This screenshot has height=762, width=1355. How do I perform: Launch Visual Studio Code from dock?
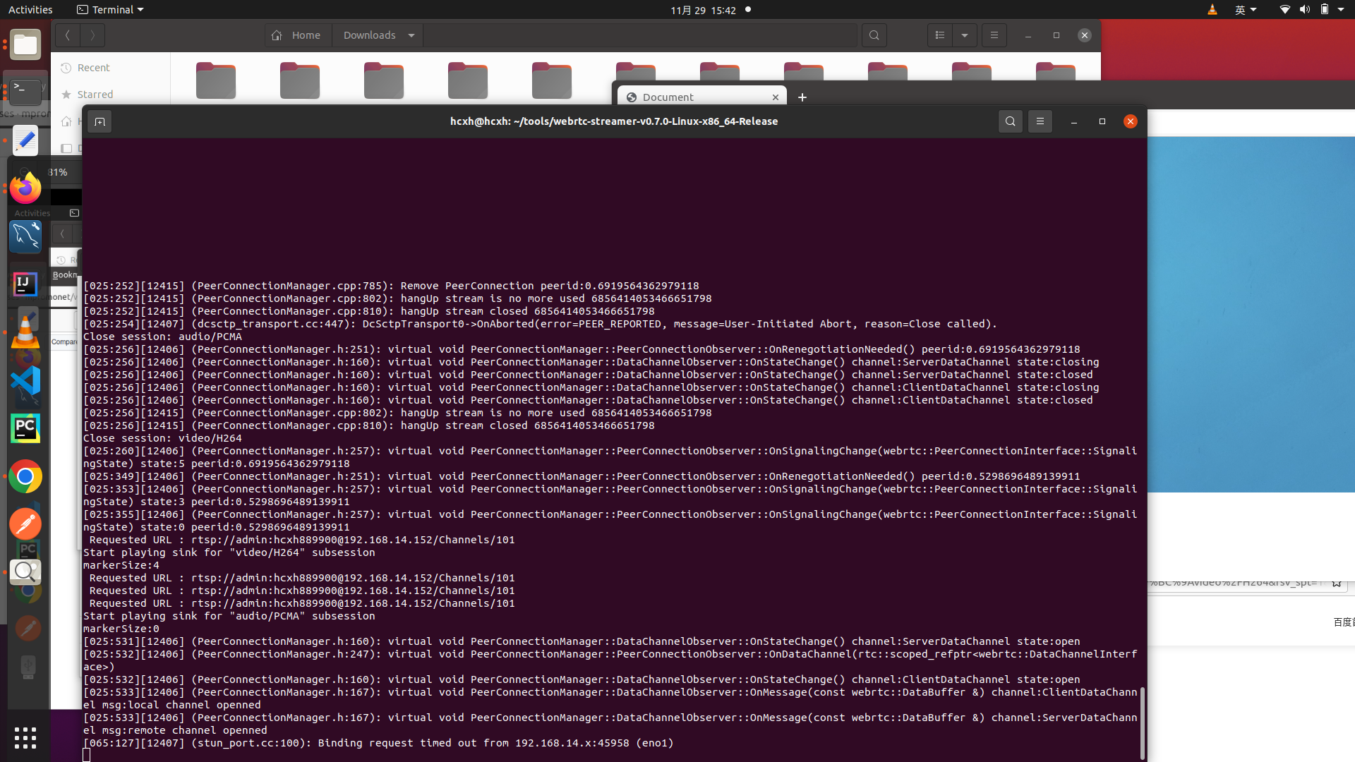(x=25, y=381)
